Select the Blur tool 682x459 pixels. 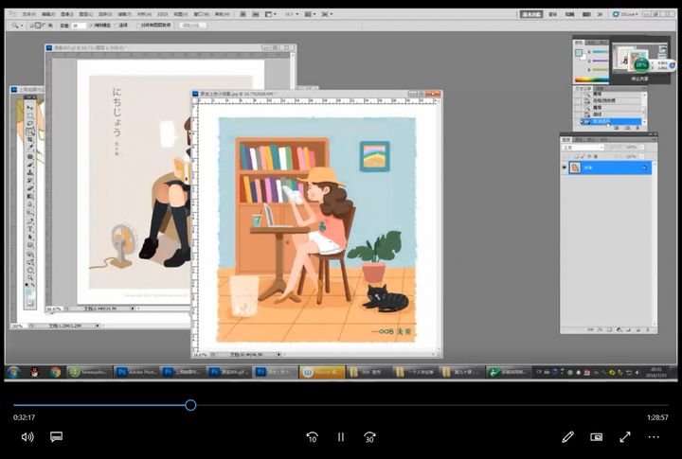pyautogui.click(x=29, y=204)
